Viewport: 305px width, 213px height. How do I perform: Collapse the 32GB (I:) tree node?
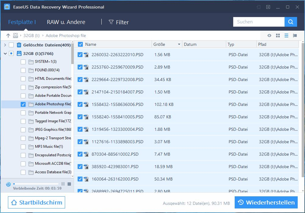(5, 53)
